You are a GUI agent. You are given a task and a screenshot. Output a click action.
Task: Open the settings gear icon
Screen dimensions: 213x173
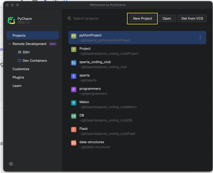pos(11,164)
